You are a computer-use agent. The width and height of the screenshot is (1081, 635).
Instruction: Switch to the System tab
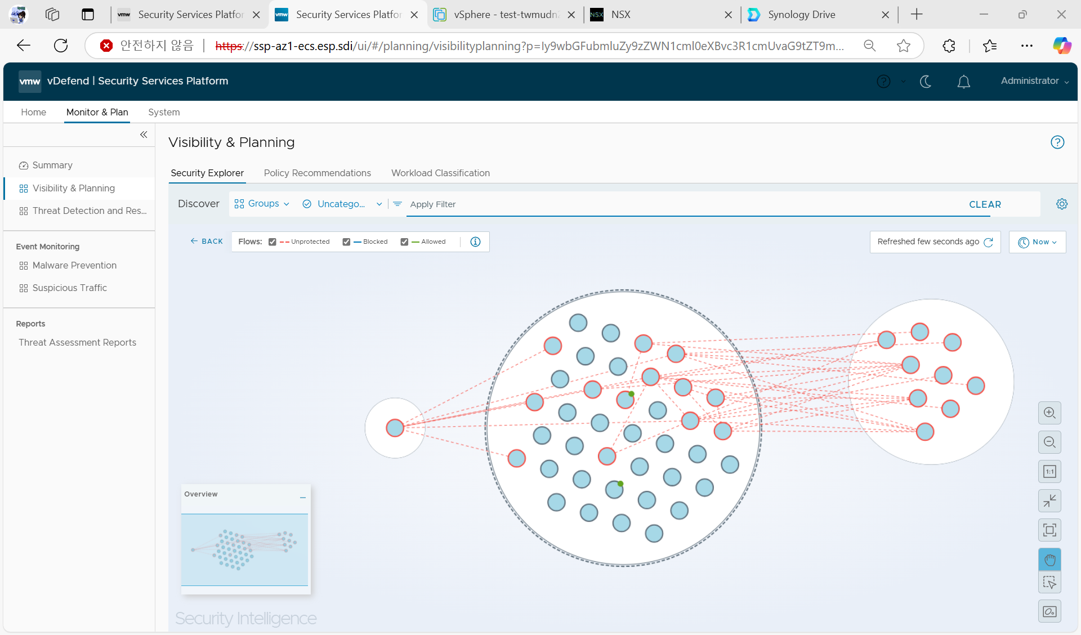point(164,112)
